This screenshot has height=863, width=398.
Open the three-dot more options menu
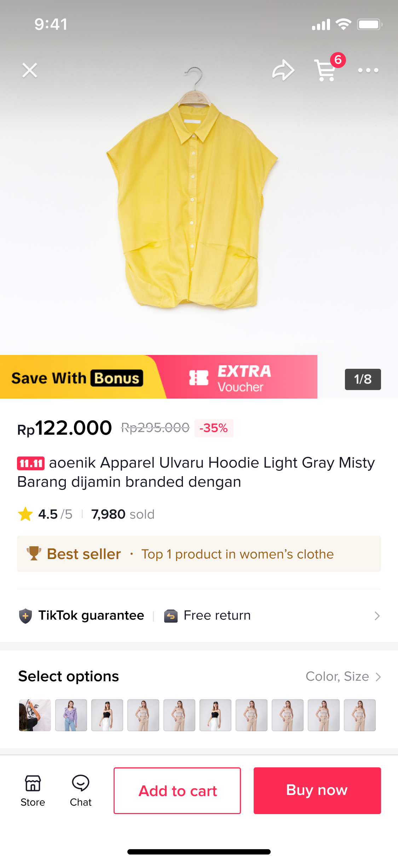point(368,70)
